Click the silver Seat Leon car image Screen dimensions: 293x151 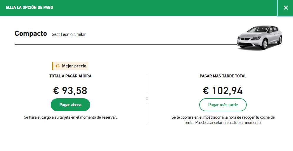[259, 37]
